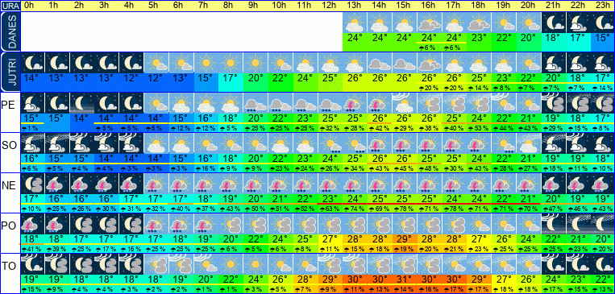615x294 pixels.
Task: Select the SO 0h windy night cloud icon
Action: pos(32,143)
